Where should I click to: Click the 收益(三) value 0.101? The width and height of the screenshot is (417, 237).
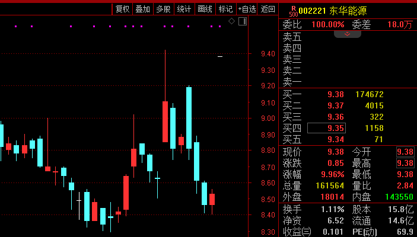(x=333, y=232)
